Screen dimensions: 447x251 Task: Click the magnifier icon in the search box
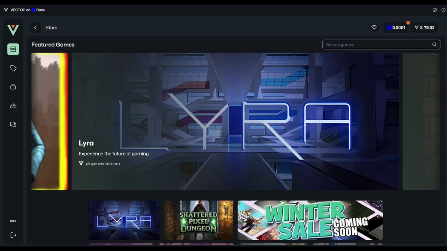point(434,45)
